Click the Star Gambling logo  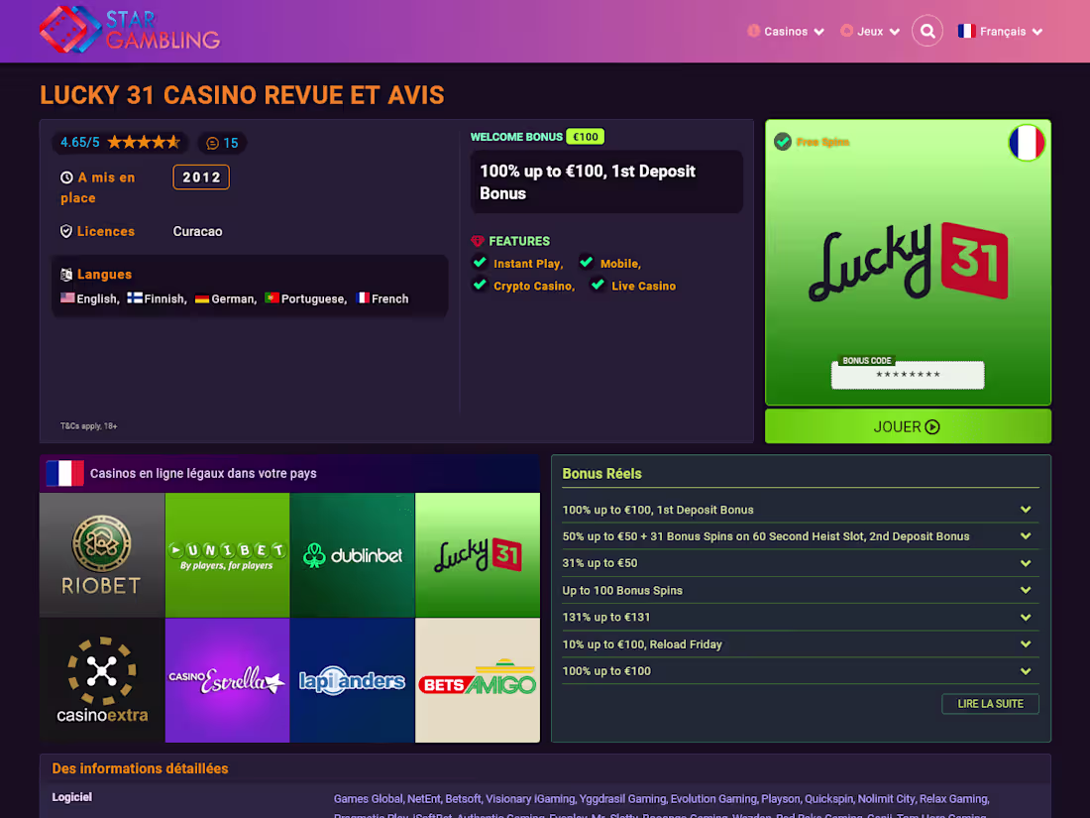click(130, 30)
